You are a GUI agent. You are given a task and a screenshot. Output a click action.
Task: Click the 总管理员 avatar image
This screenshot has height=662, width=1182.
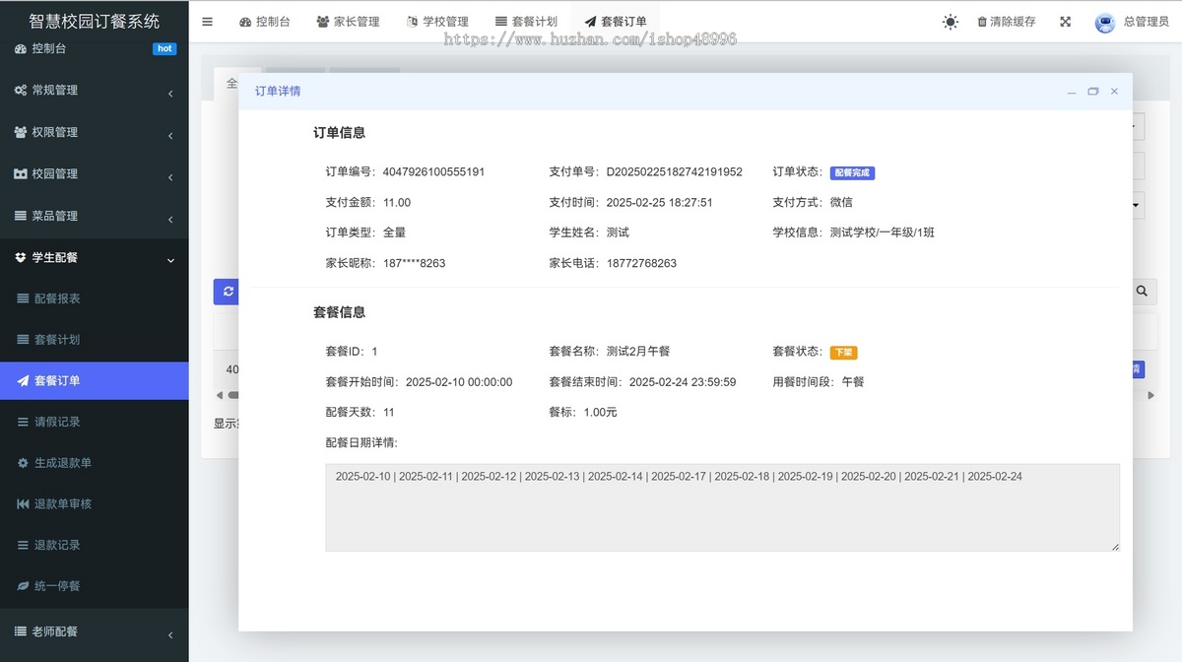point(1104,23)
